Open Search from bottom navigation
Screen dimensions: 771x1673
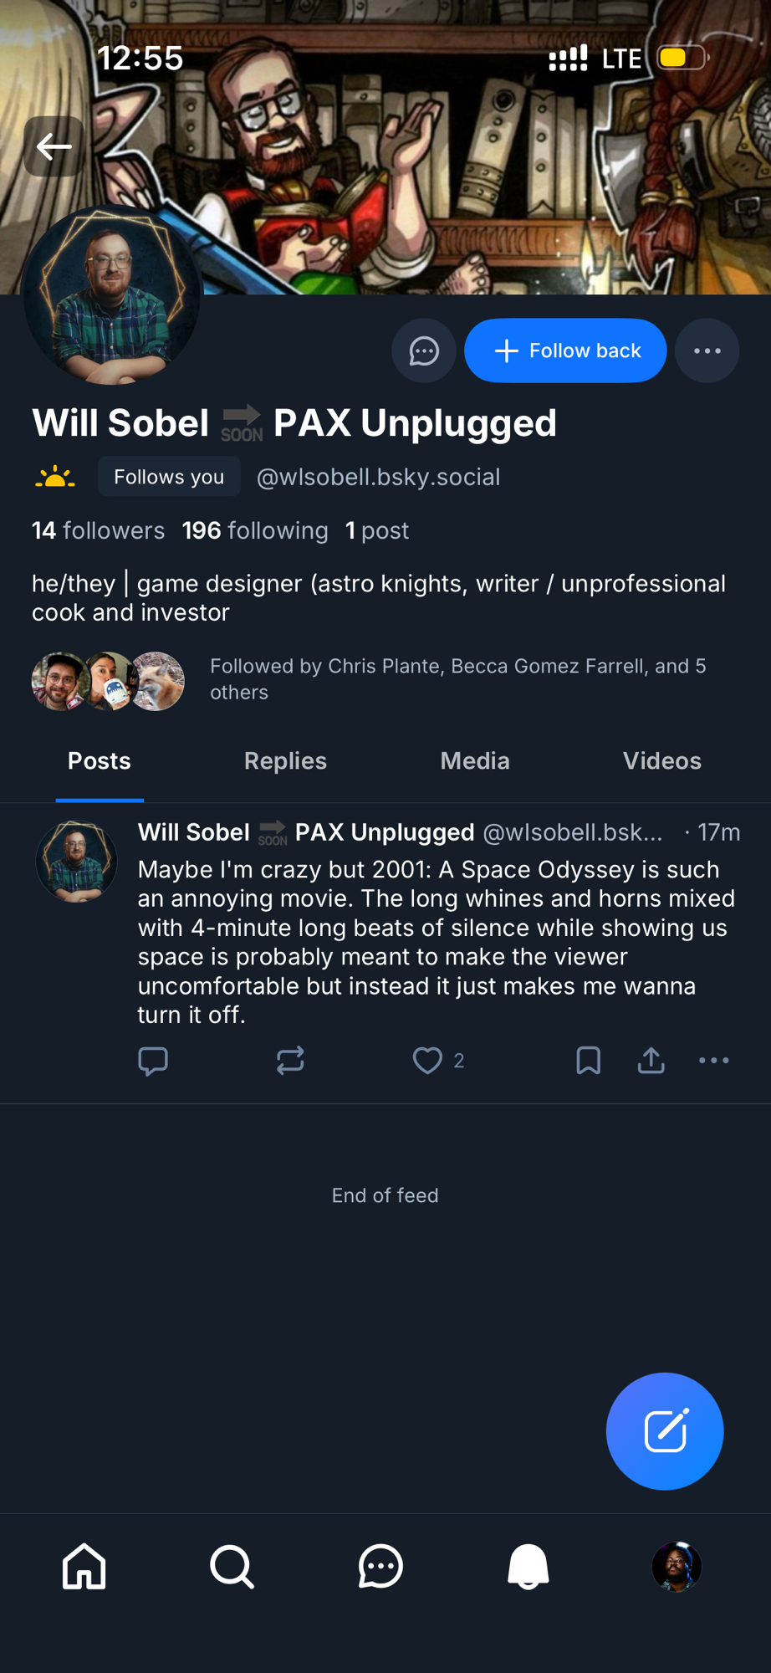232,1566
